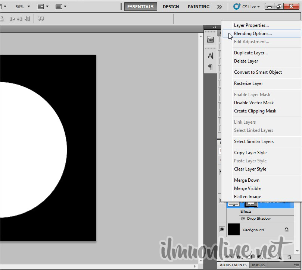
Task: Click the create new layer icon
Action: pyautogui.click(x=279, y=257)
